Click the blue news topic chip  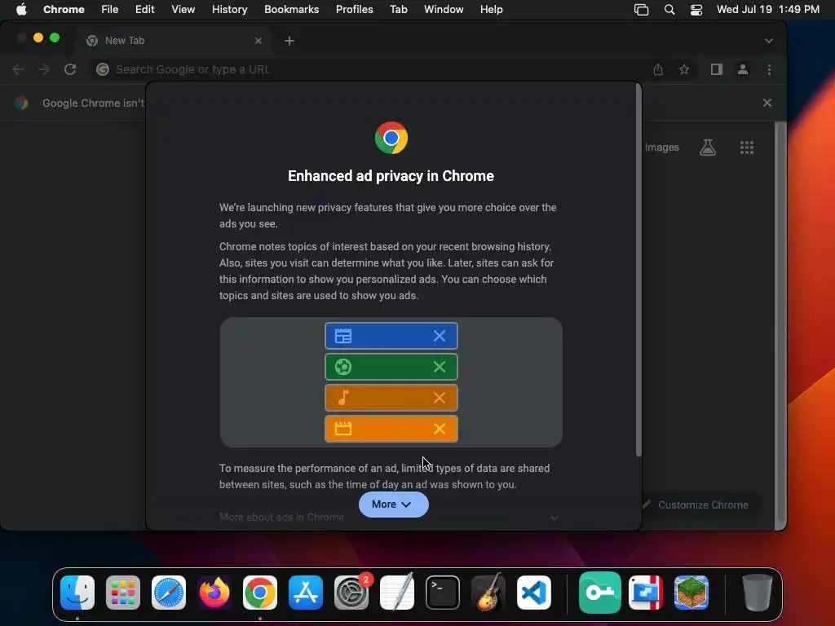pyautogui.click(x=391, y=336)
